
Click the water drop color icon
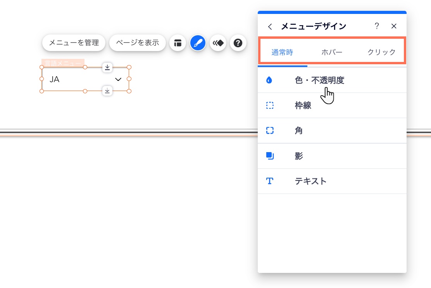269,80
